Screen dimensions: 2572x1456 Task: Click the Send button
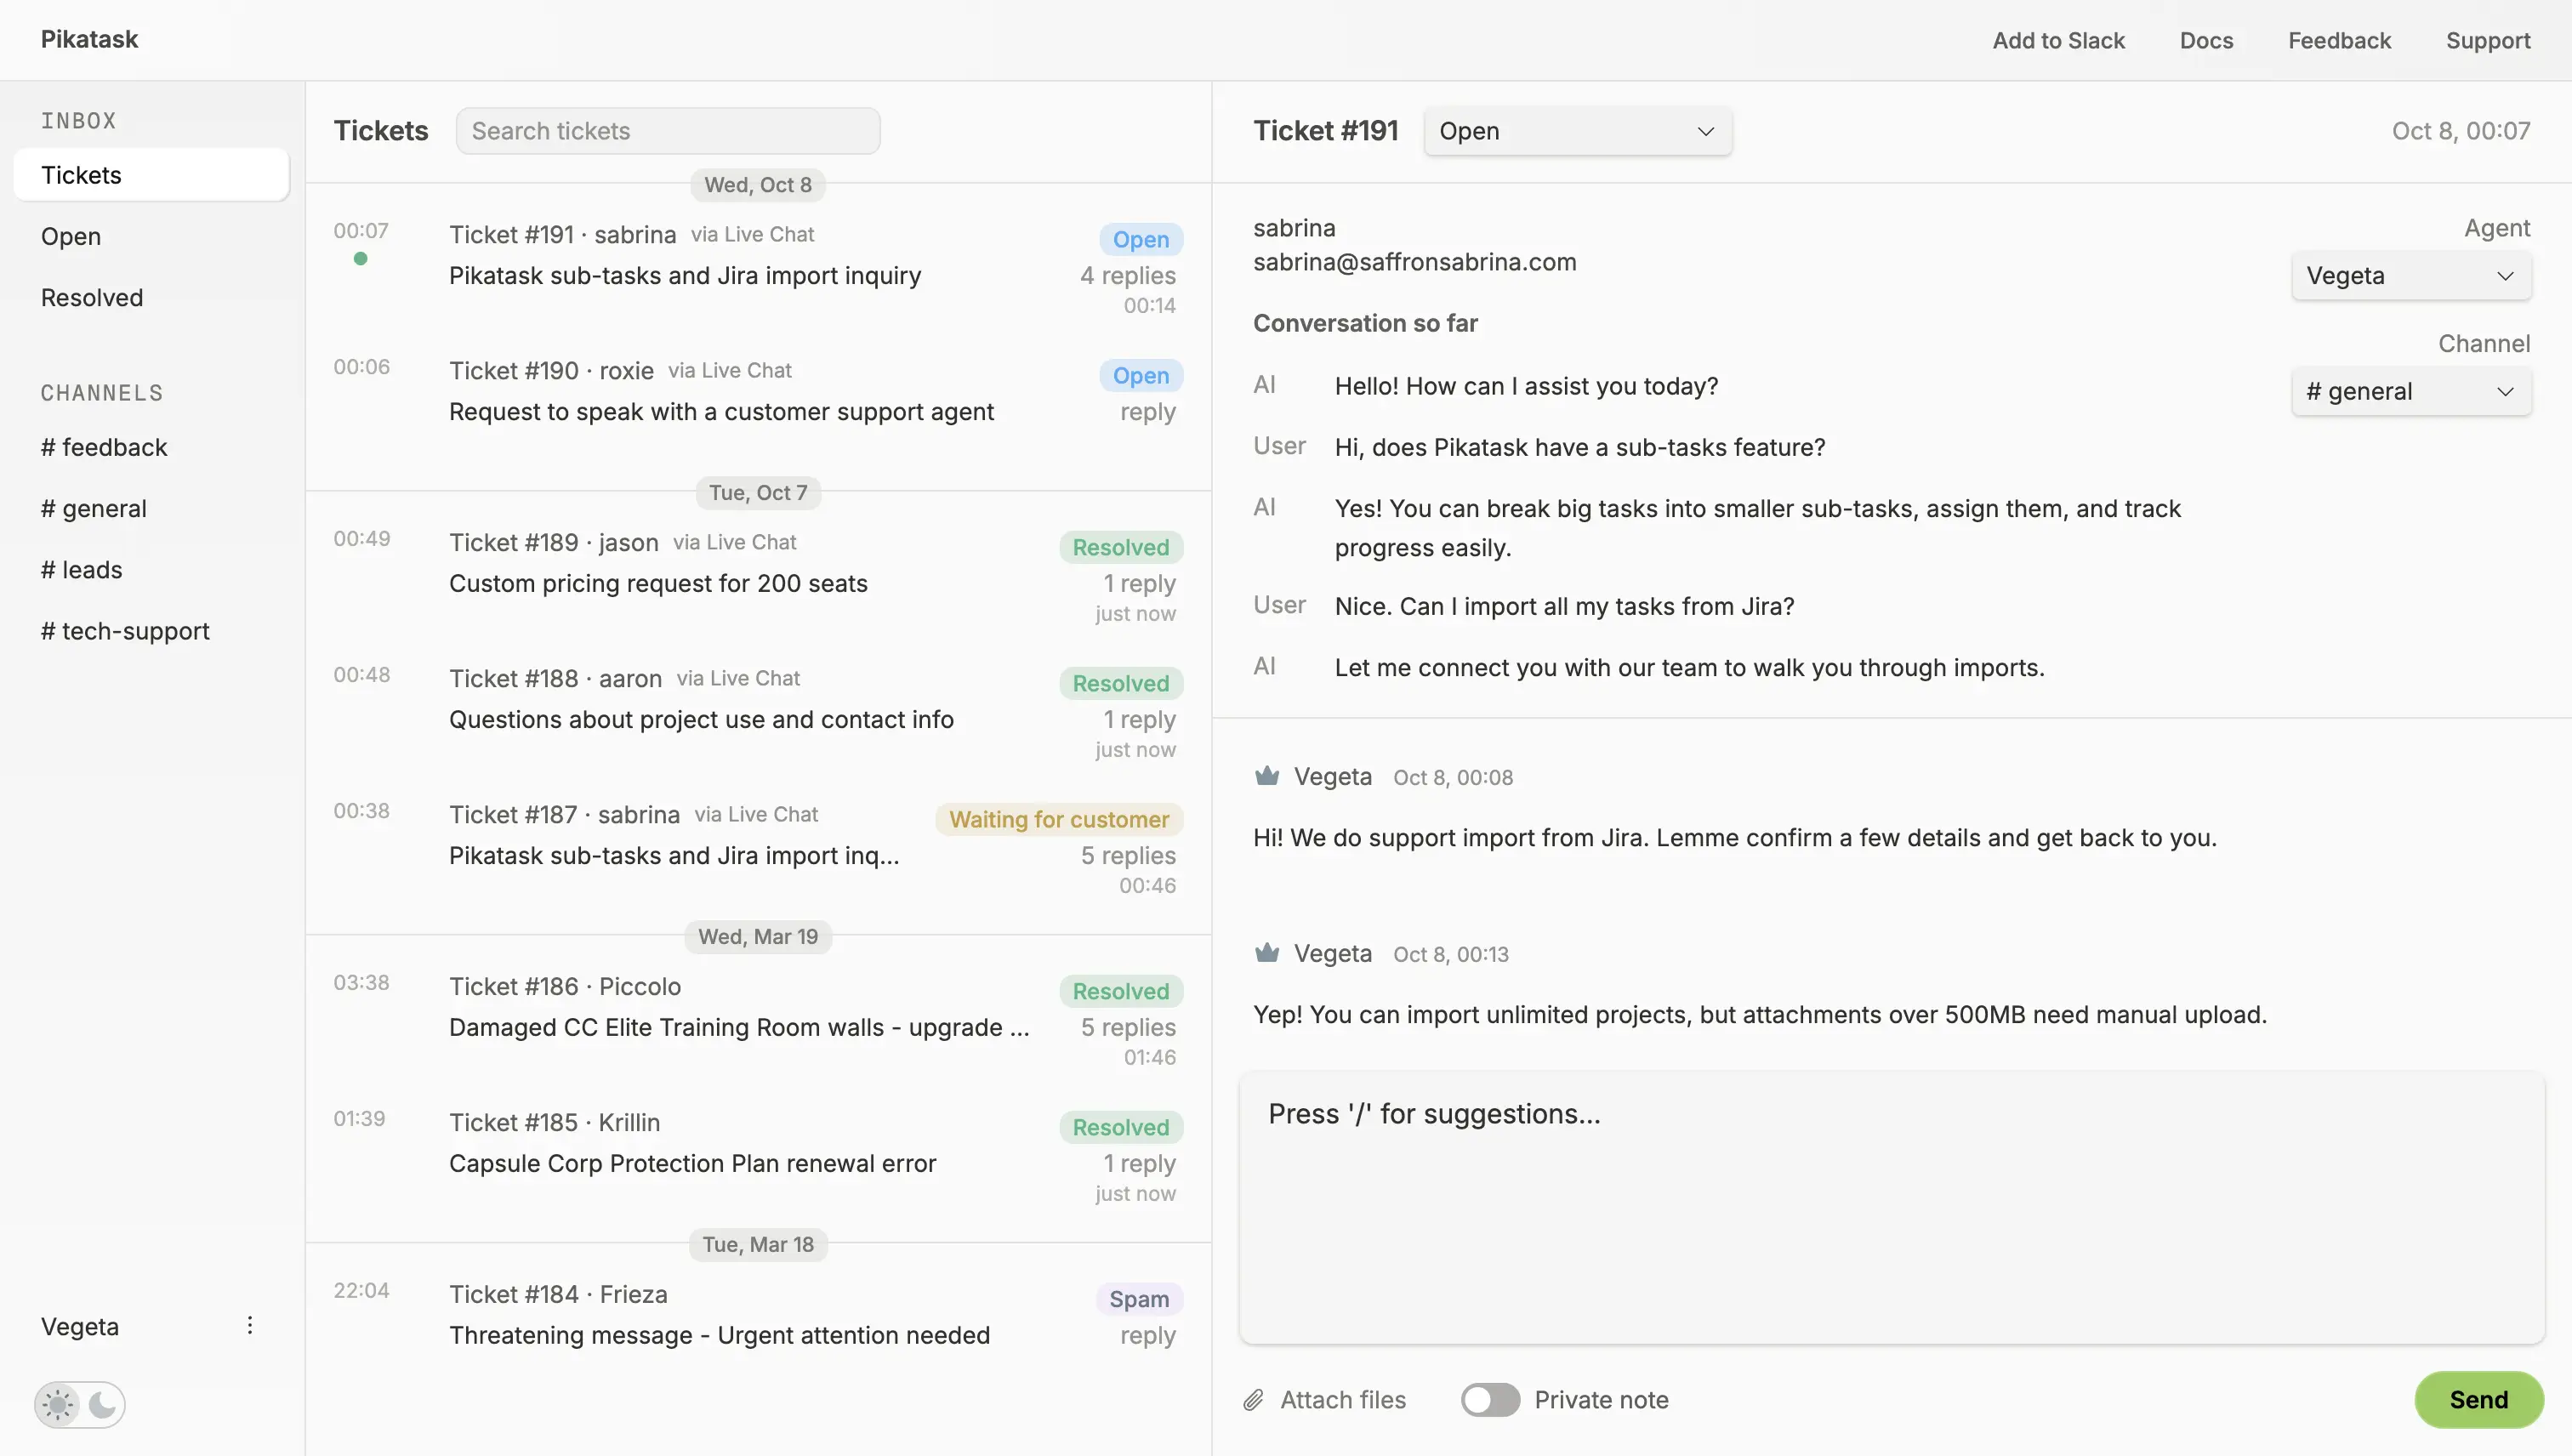(2477, 1400)
